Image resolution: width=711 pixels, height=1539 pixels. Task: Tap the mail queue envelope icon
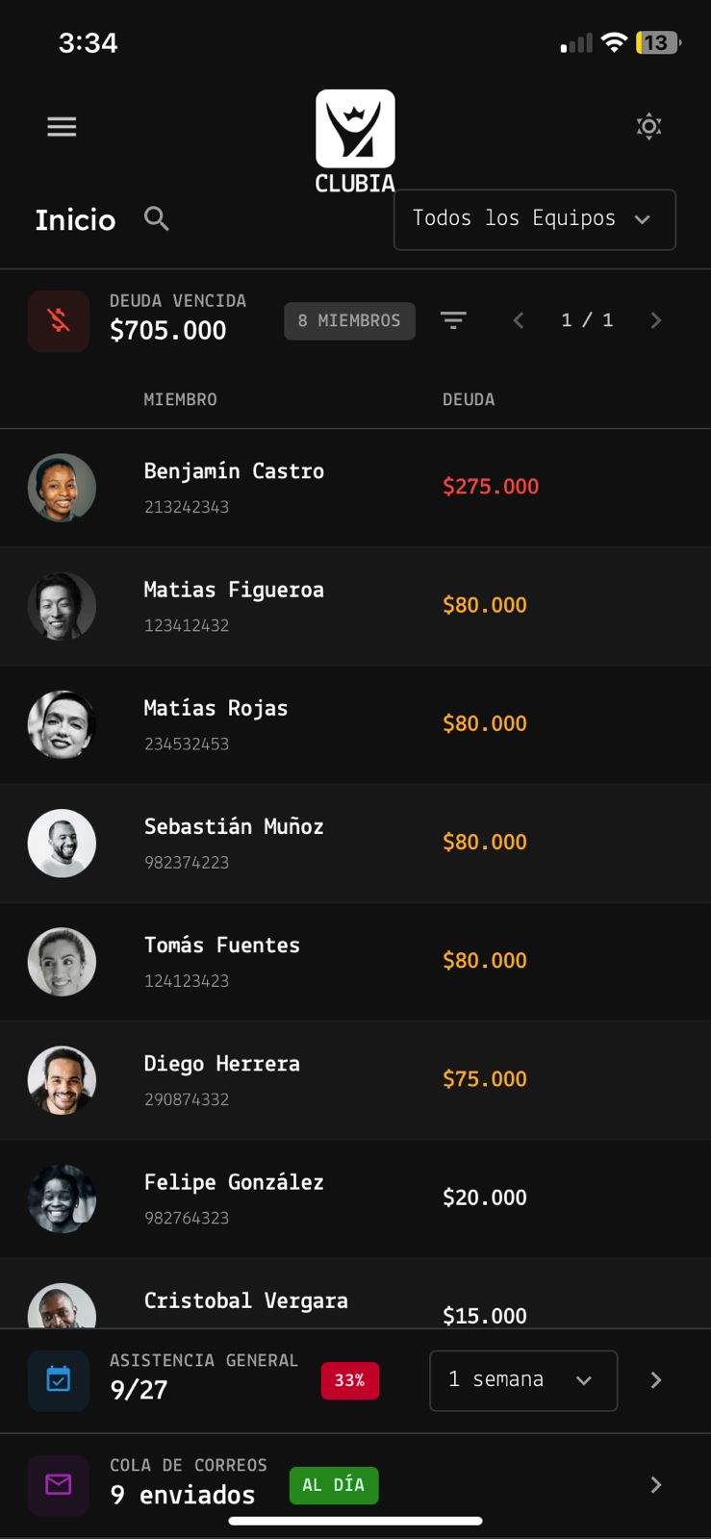point(59,1485)
